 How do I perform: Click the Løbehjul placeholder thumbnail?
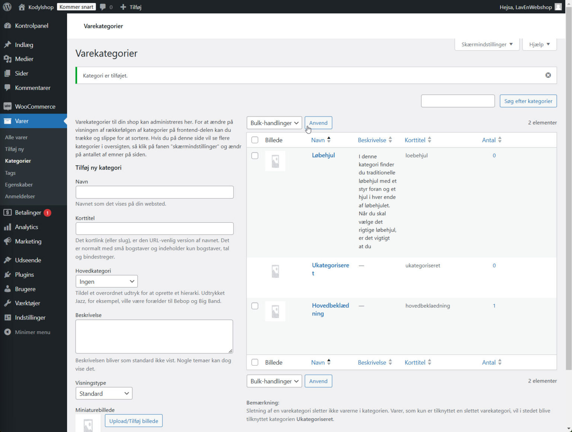click(275, 161)
